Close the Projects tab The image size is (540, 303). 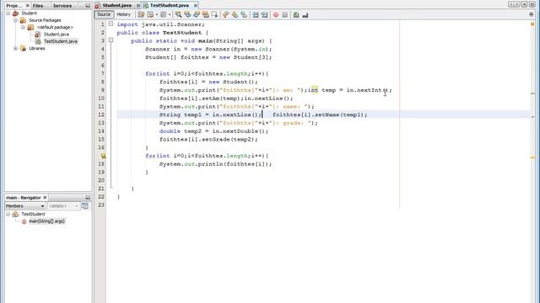[28, 6]
